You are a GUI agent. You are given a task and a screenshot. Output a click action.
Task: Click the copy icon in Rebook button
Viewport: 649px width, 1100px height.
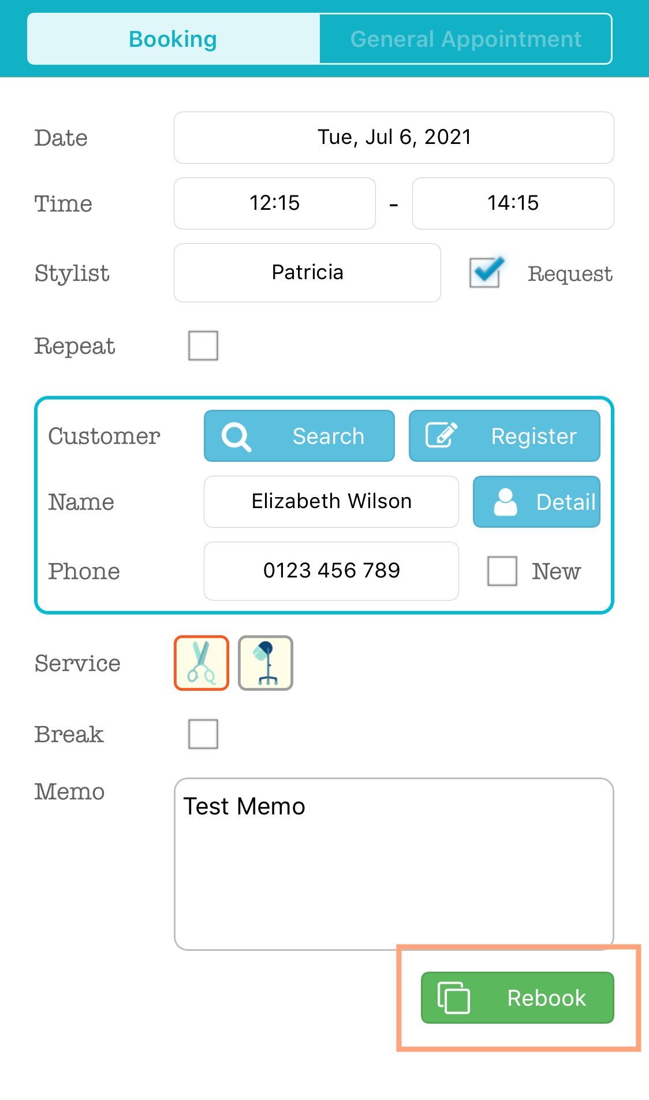point(454,998)
